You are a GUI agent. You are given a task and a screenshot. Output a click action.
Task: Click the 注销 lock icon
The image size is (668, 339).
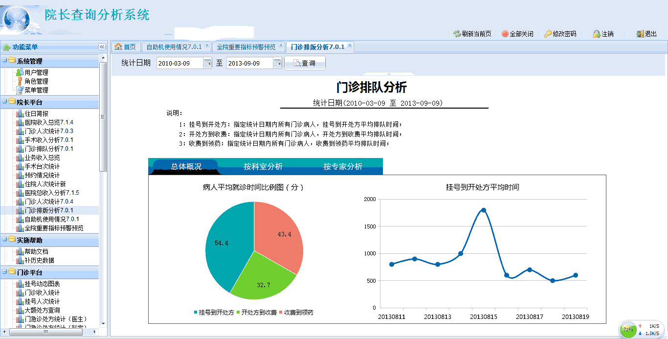(597, 34)
